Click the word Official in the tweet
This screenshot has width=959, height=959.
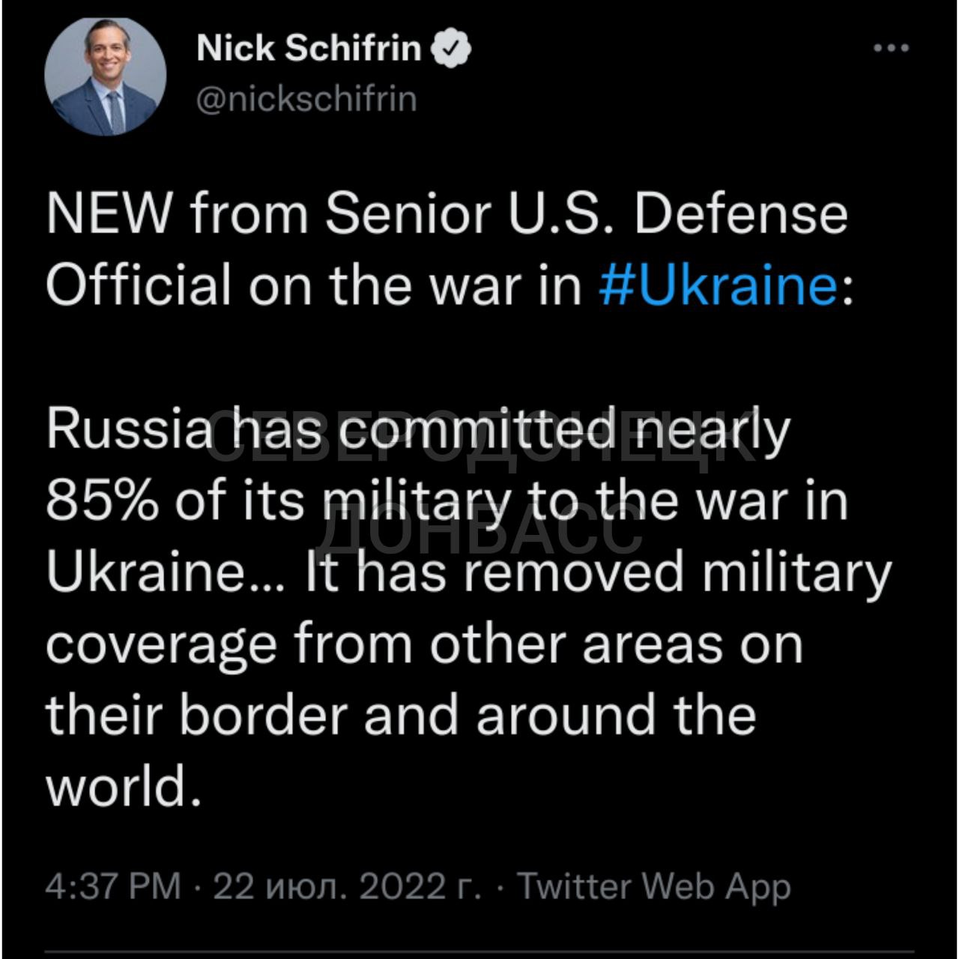tap(139, 284)
